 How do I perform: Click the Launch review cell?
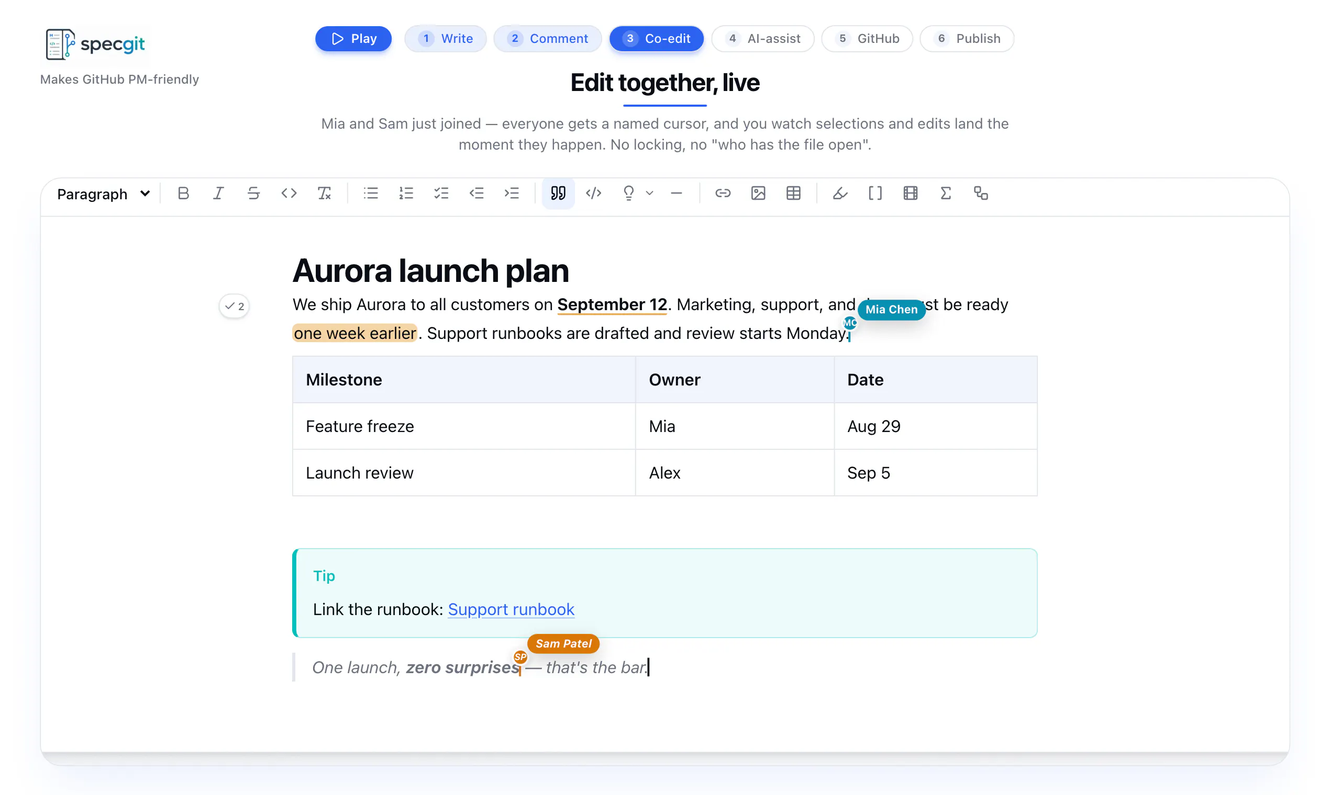coord(464,473)
